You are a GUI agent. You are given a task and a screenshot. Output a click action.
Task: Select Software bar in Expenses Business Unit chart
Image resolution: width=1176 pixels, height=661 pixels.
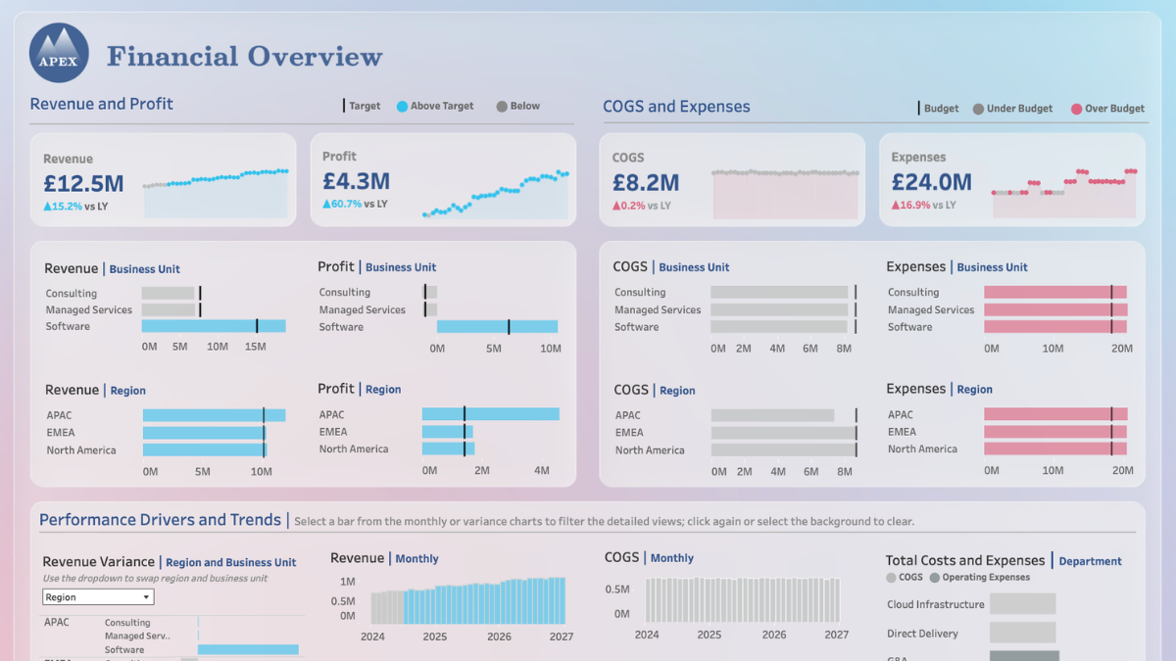[1055, 326]
